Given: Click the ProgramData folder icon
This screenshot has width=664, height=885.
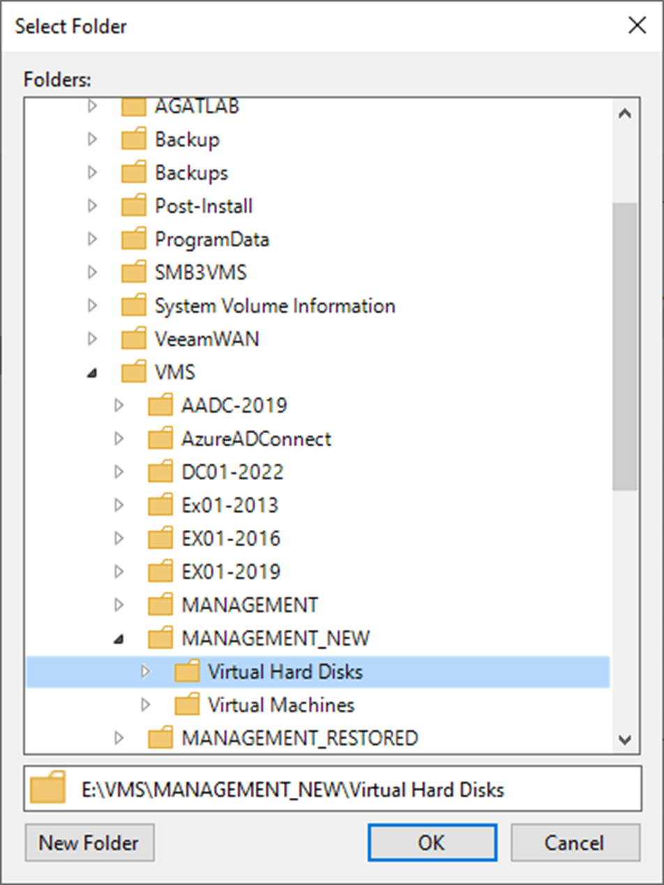Looking at the screenshot, I should click(133, 239).
